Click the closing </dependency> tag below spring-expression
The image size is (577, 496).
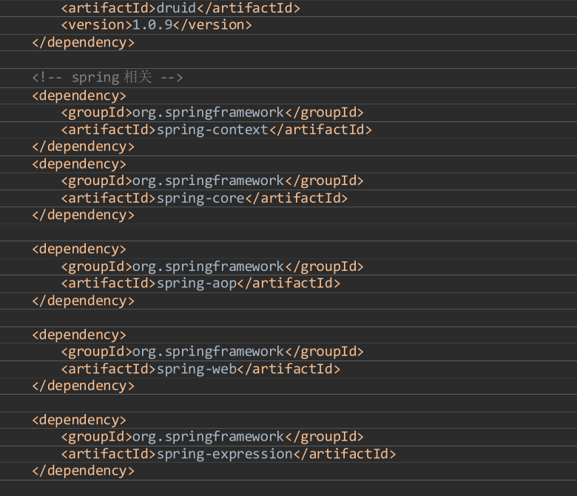(x=84, y=471)
